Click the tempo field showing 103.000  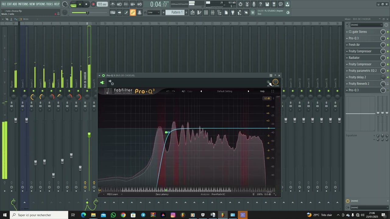coord(102,4)
